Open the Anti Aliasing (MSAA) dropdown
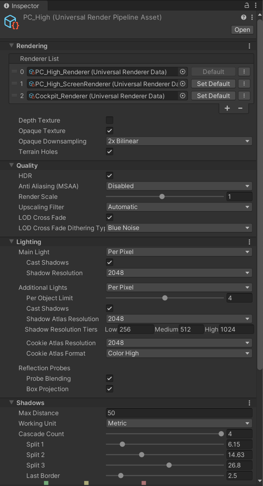This screenshot has width=263, height=486. pos(179,186)
